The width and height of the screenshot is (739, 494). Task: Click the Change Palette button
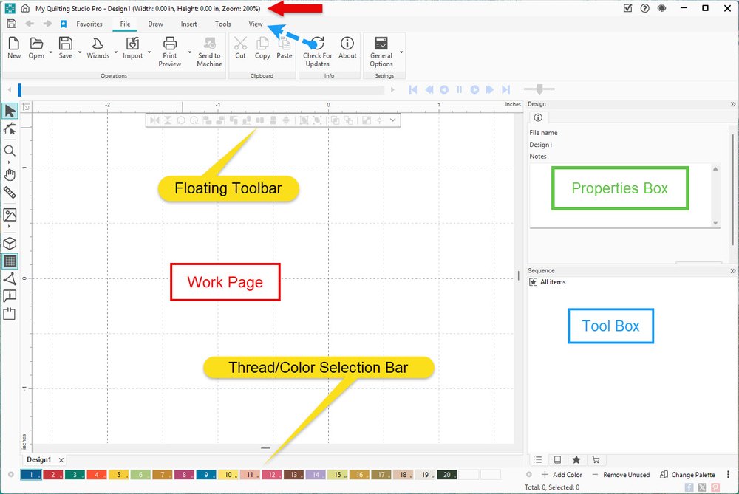click(x=687, y=475)
